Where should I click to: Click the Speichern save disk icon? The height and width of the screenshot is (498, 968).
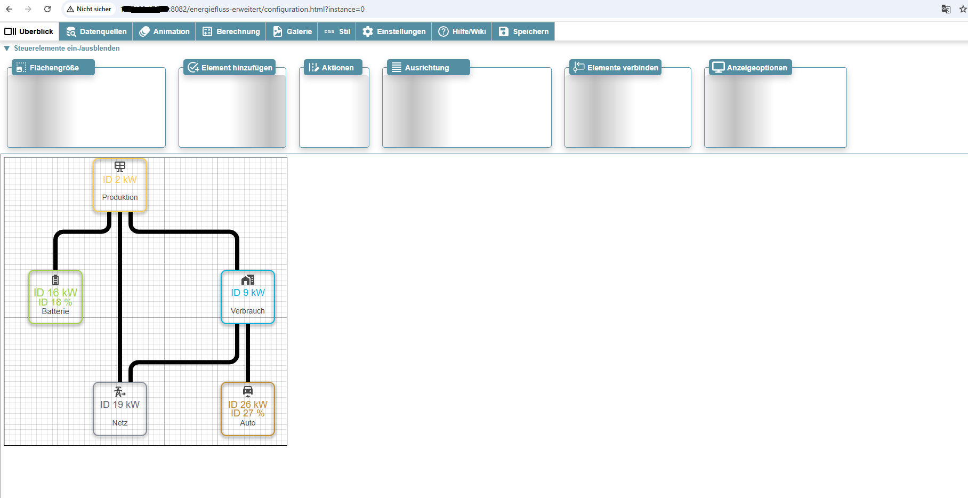(x=503, y=31)
